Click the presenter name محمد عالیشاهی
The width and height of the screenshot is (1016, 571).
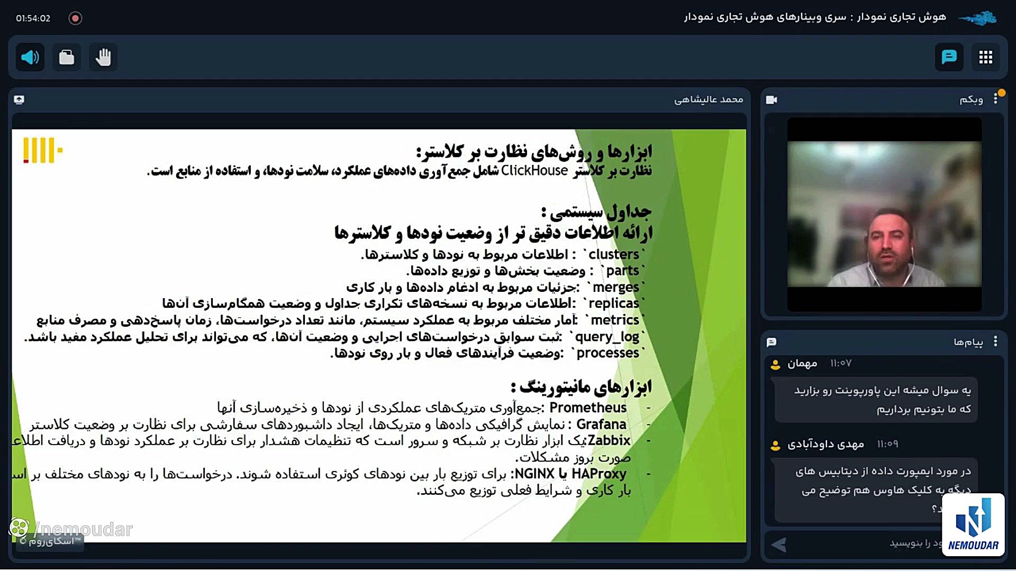point(708,99)
